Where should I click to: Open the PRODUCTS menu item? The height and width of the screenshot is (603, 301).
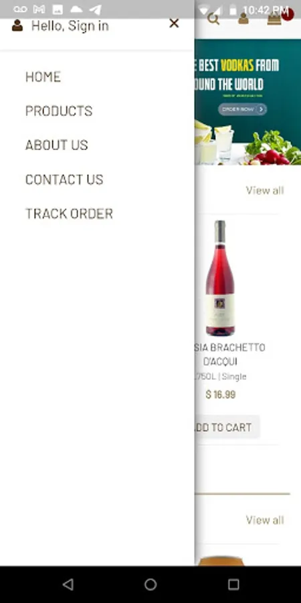pyautogui.click(x=59, y=111)
